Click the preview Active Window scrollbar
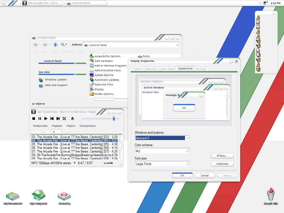 coord(227,105)
